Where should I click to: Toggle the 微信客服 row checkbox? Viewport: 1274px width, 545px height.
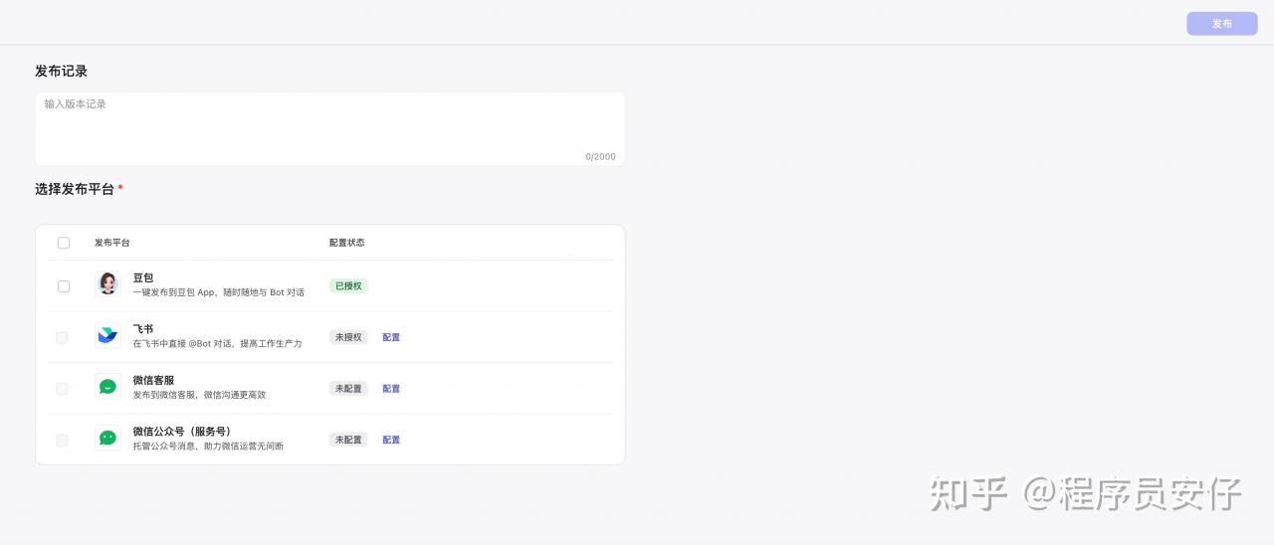(63, 389)
